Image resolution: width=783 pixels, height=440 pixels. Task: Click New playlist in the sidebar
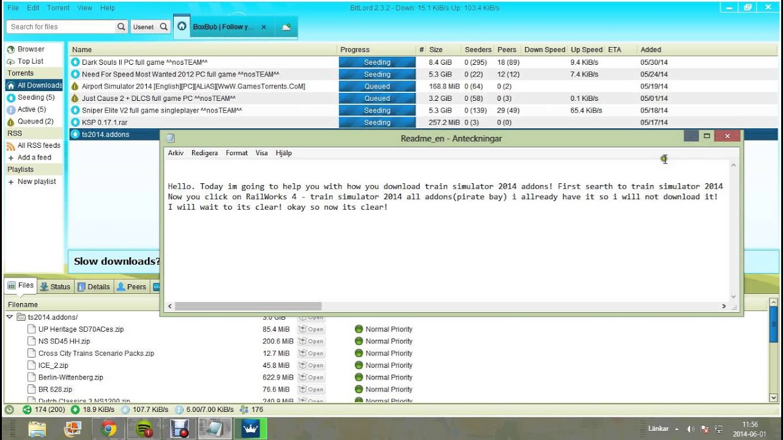(x=32, y=182)
